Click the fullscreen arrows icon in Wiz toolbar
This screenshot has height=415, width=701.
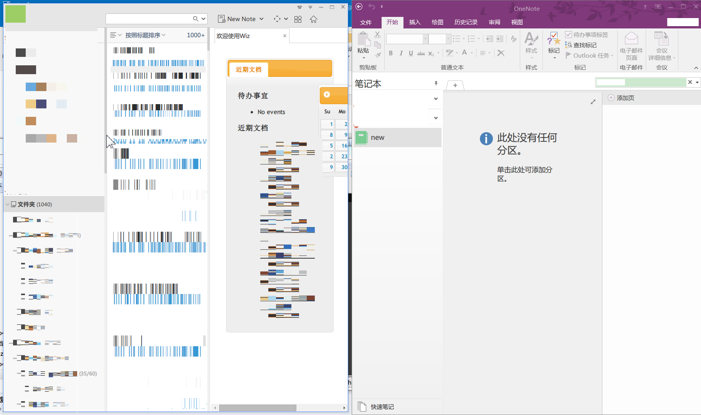point(277,19)
